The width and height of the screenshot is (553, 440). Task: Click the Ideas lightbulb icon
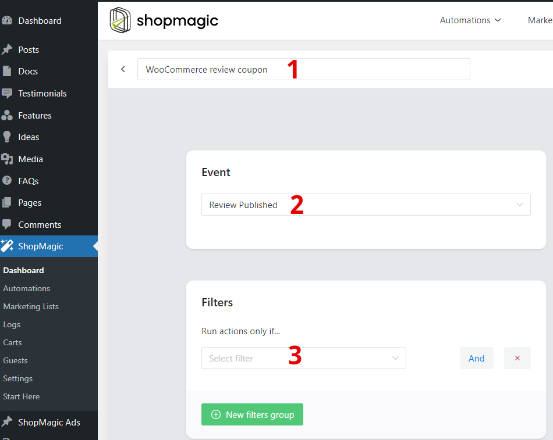coord(7,137)
